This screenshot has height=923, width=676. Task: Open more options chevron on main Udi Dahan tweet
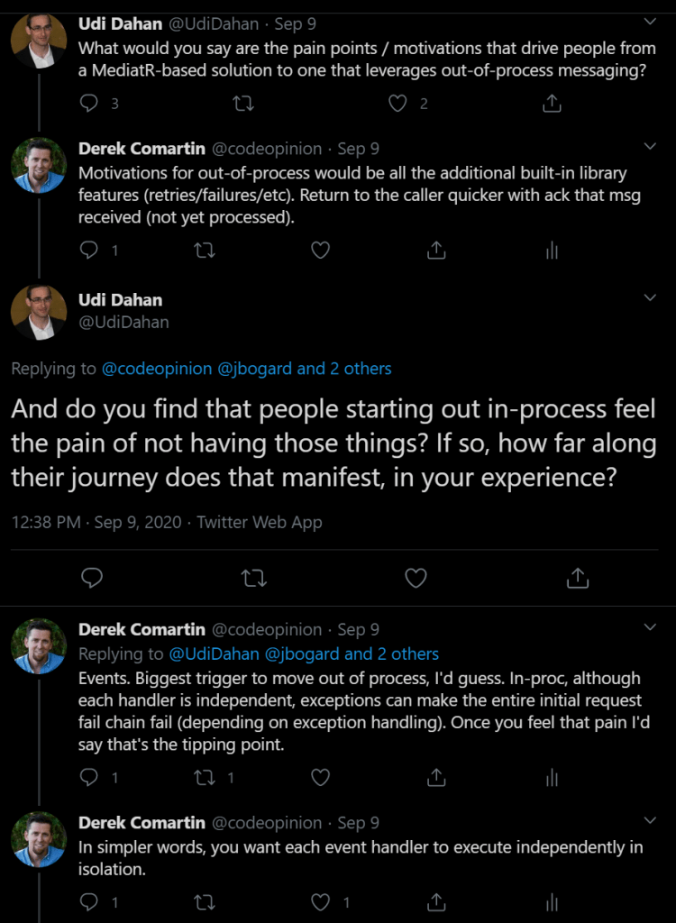[650, 297]
